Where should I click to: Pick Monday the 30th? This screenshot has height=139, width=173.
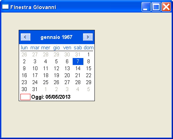click(x=24, y=89)
